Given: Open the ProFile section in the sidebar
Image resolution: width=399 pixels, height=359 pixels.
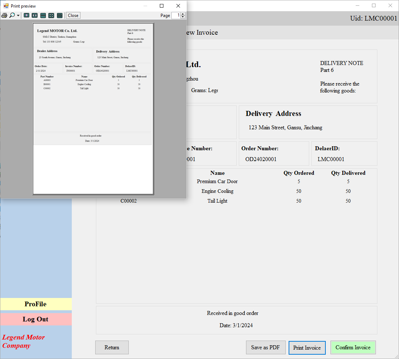Looking at the screenshot, I should pyautogui.click(x=35, y=304).
